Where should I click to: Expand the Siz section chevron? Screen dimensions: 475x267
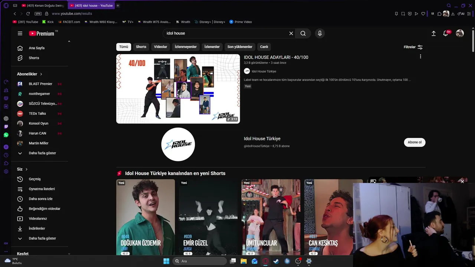(26, 169)
